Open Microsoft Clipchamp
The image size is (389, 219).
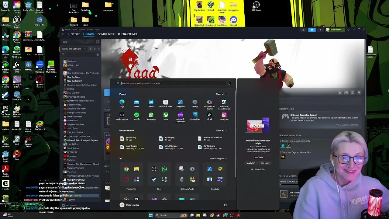[x=180, y=117]
